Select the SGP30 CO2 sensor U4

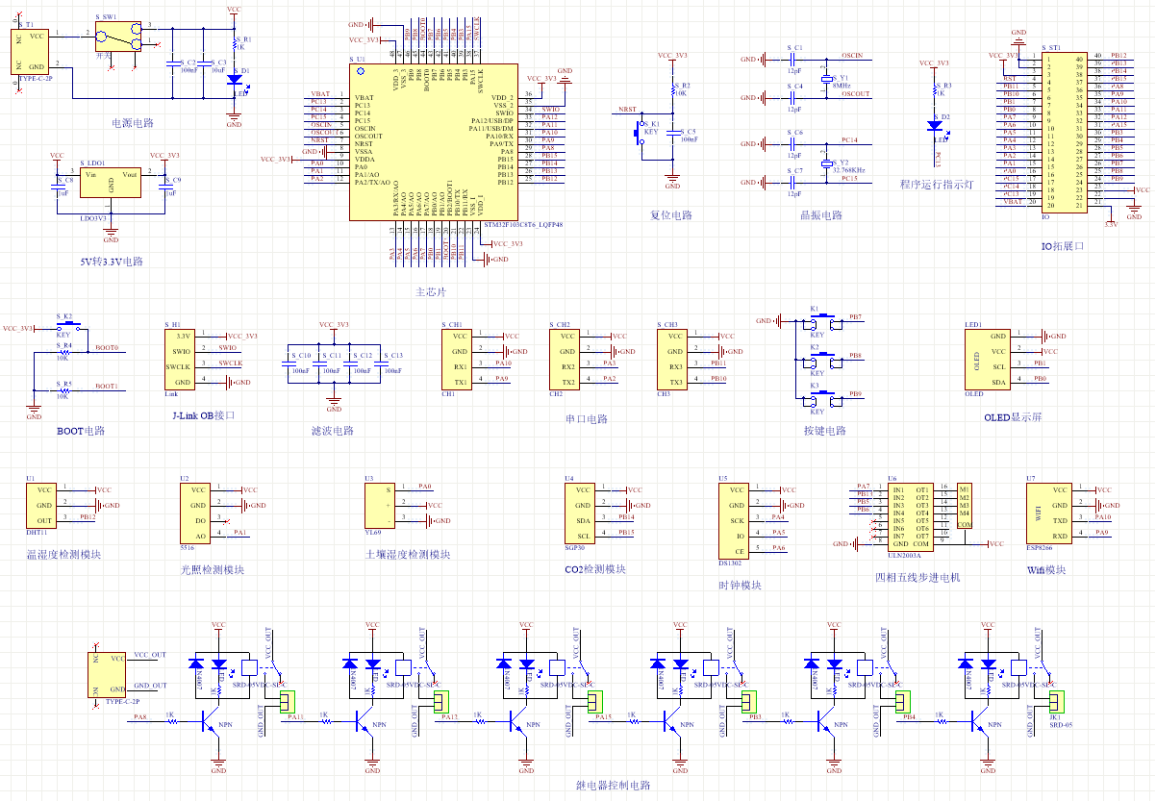coord(583,520)
